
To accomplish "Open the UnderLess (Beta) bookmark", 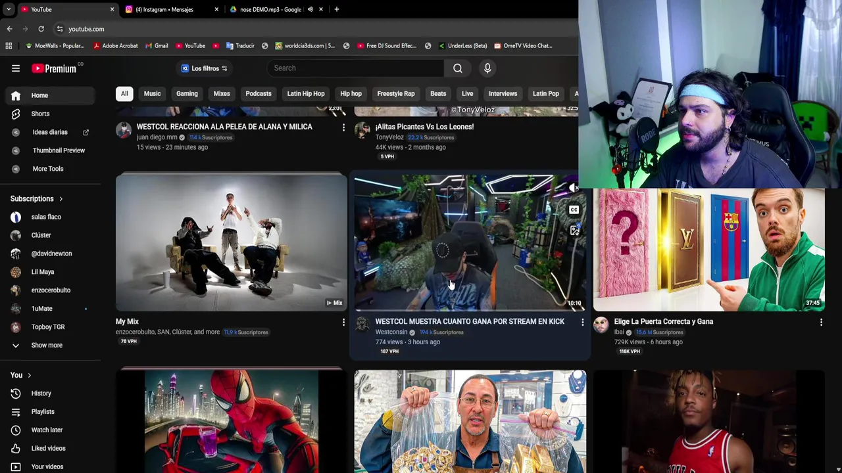I will pyautogui.click(x=462, y=46).
